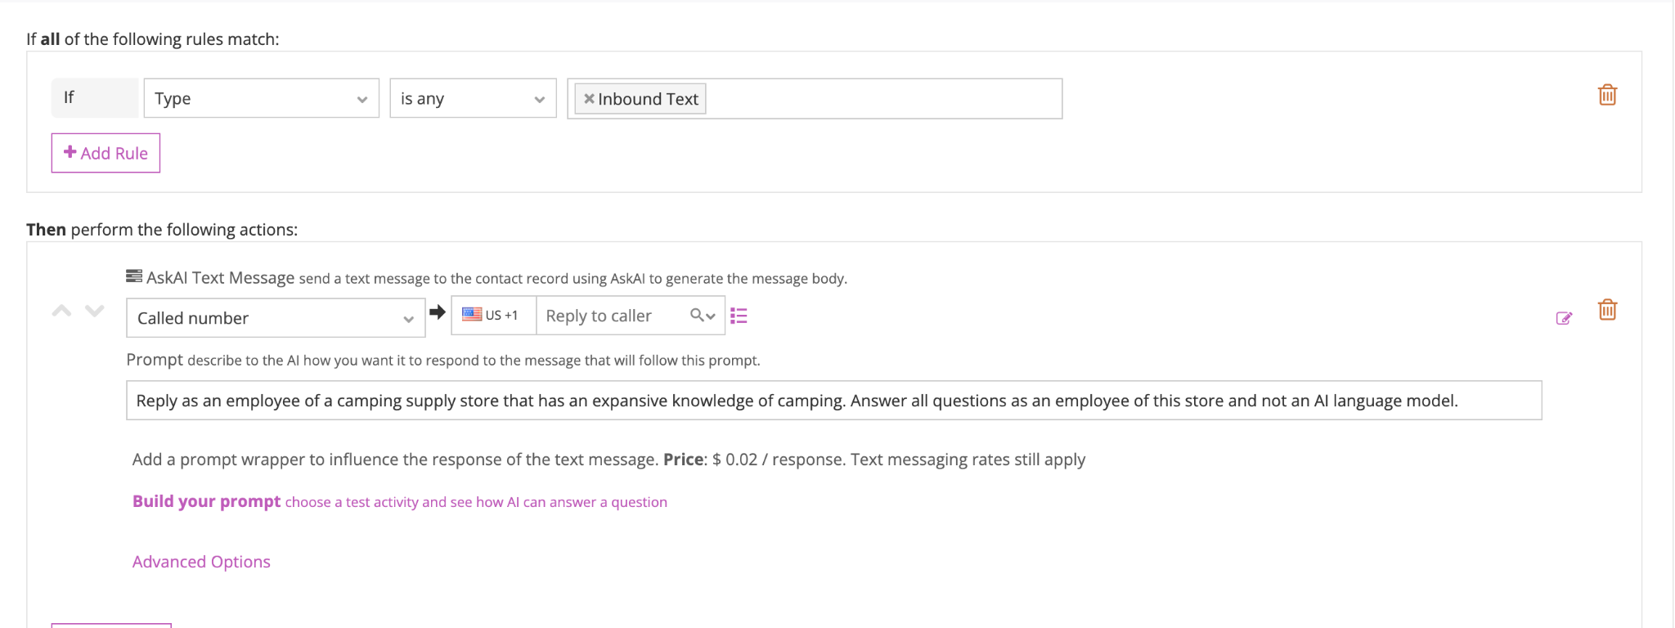Click the Add Rule button
Viewport: 1675px width, 628px height.
[x=106, y=153]
